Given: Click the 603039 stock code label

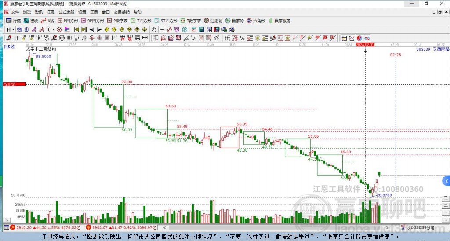Looking at the screenshot, I should tap(423, 49).
